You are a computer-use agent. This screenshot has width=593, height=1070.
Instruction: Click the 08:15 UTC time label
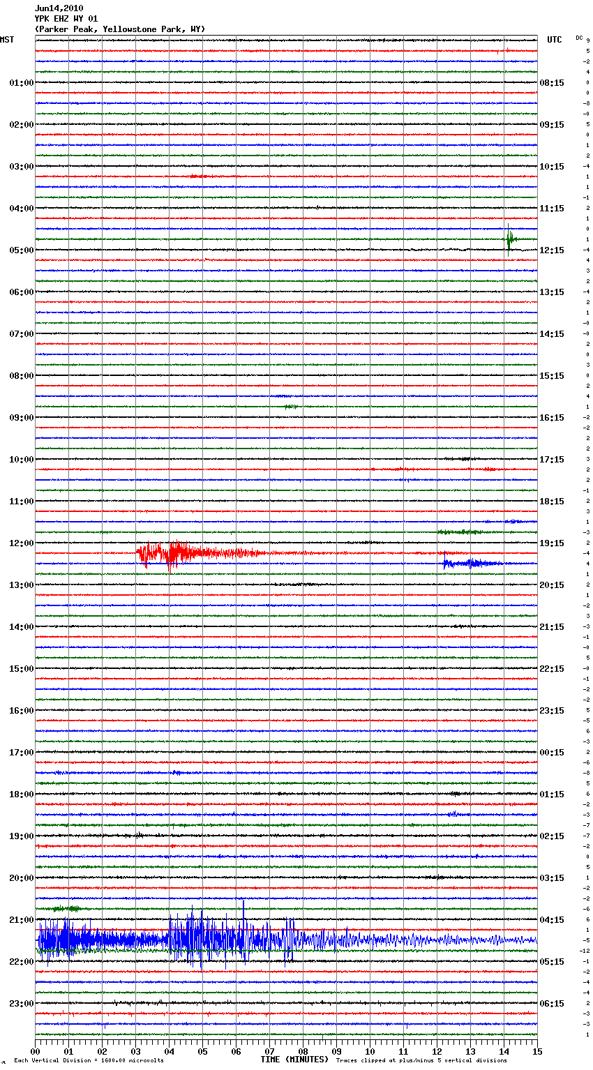coord(552,83)
